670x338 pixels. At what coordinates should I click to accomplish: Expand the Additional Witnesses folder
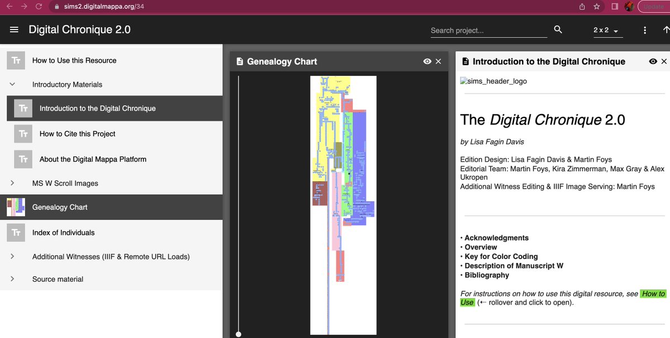[12, 256]
